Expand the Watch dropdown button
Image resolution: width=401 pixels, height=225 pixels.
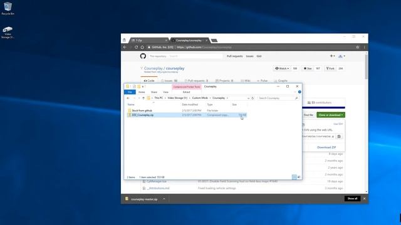pos(282,68)
